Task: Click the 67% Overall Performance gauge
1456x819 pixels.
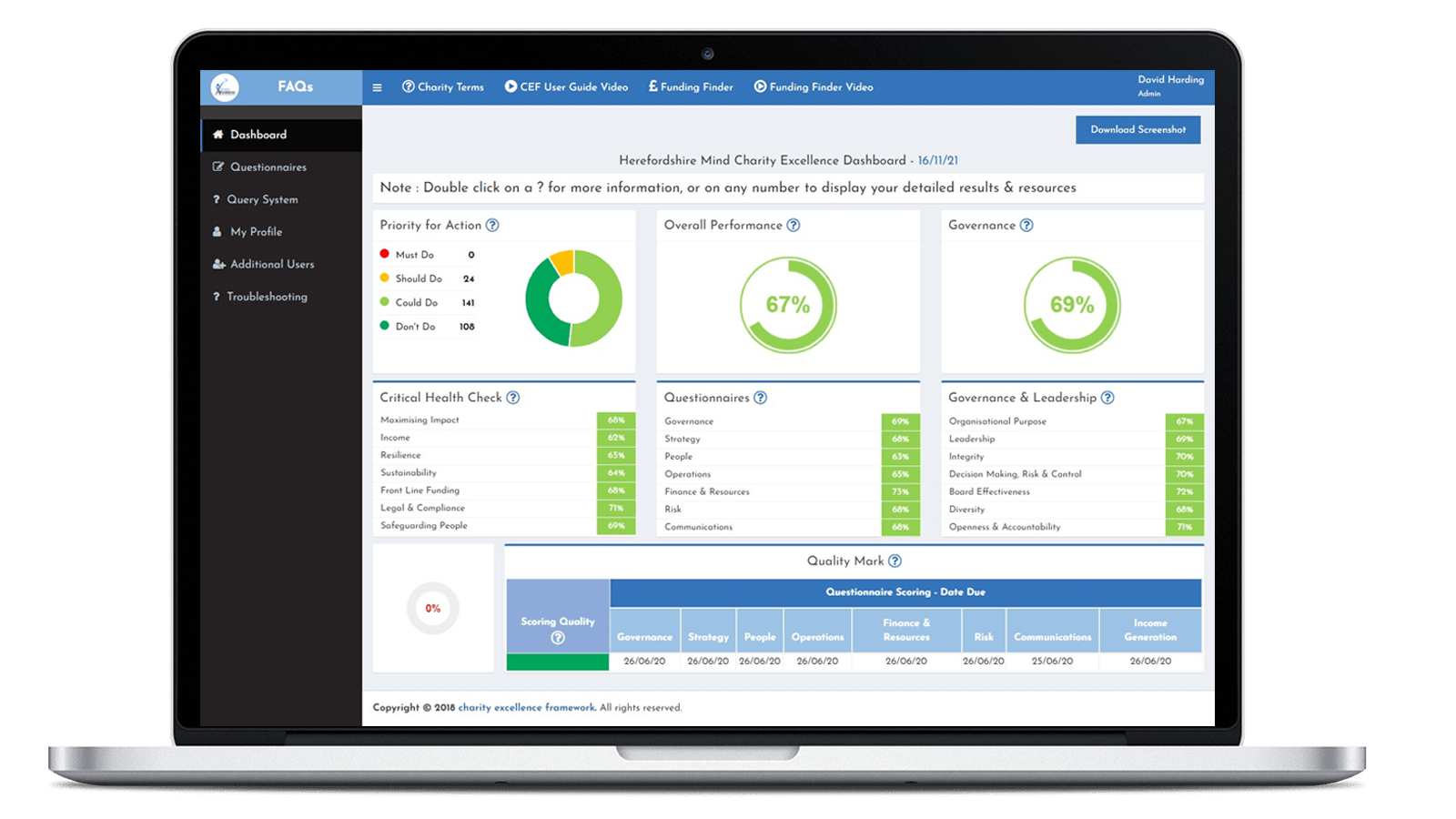Action: [x=787, y=305]
